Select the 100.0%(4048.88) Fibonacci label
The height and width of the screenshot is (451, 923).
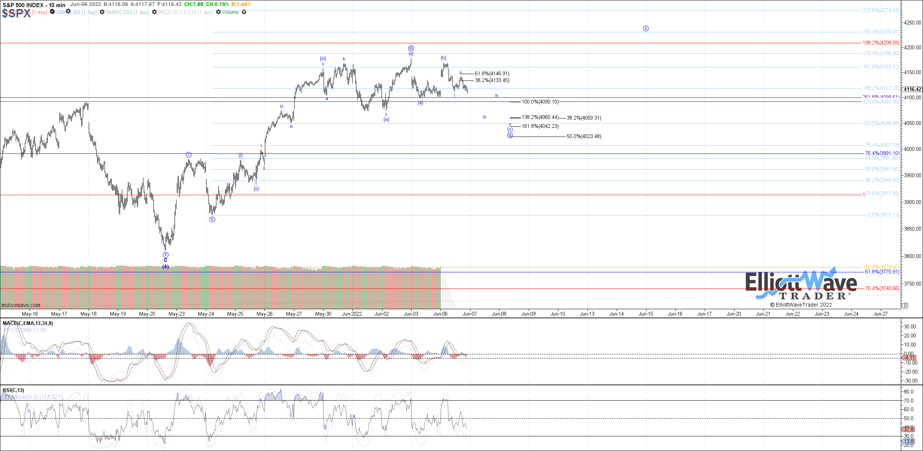[x=881, y=123]
